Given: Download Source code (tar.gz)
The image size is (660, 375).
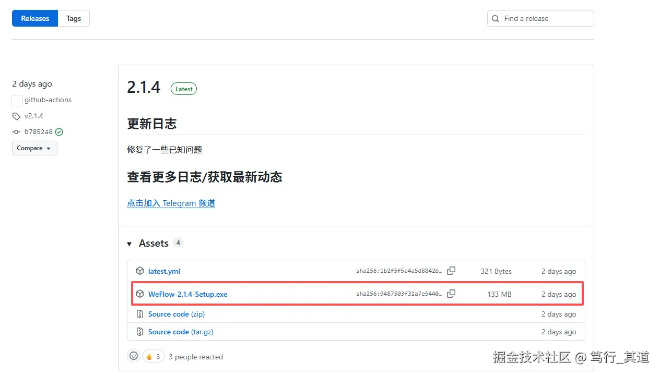Looking at the screenshot, I should click(181, 332).
